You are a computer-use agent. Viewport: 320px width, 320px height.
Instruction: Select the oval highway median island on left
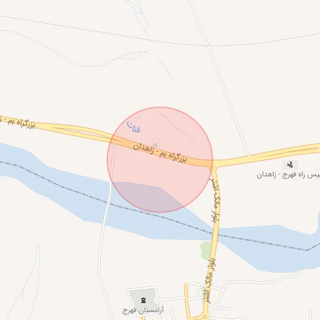point(92,134)
